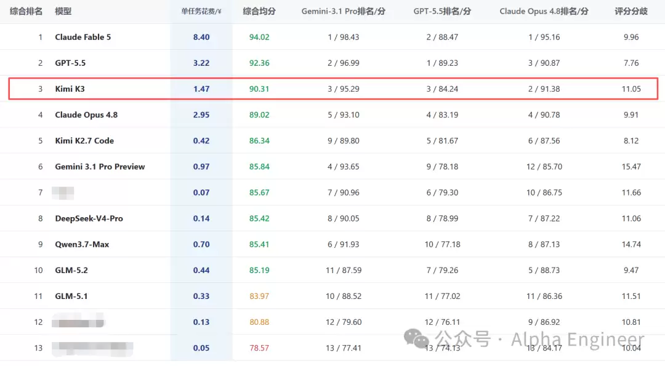
Task: Select the Claude Fable 5 model name
Action: click(x=83, y=38)
